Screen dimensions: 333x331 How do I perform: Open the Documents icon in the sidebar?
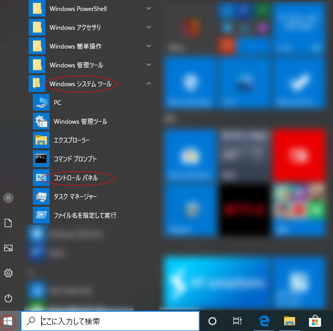[x=8, y=223]
